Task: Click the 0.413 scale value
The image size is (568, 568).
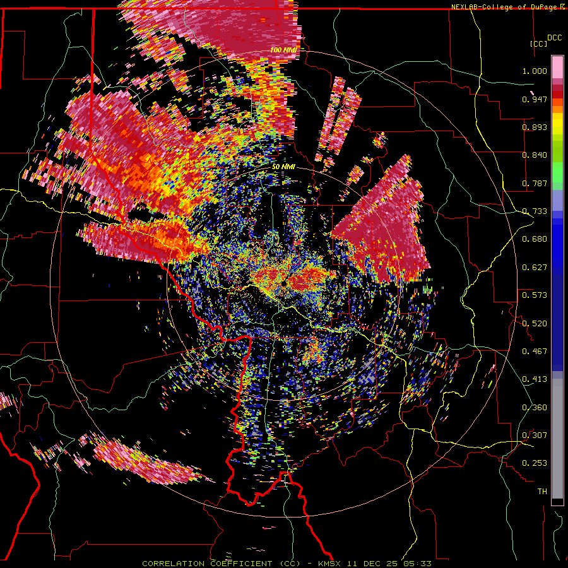Action: tap(535, 379)
